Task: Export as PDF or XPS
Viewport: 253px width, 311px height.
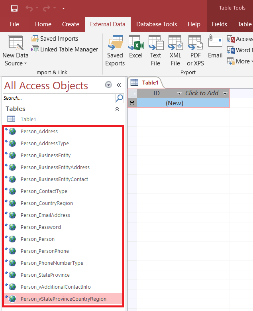Action: 195,50
